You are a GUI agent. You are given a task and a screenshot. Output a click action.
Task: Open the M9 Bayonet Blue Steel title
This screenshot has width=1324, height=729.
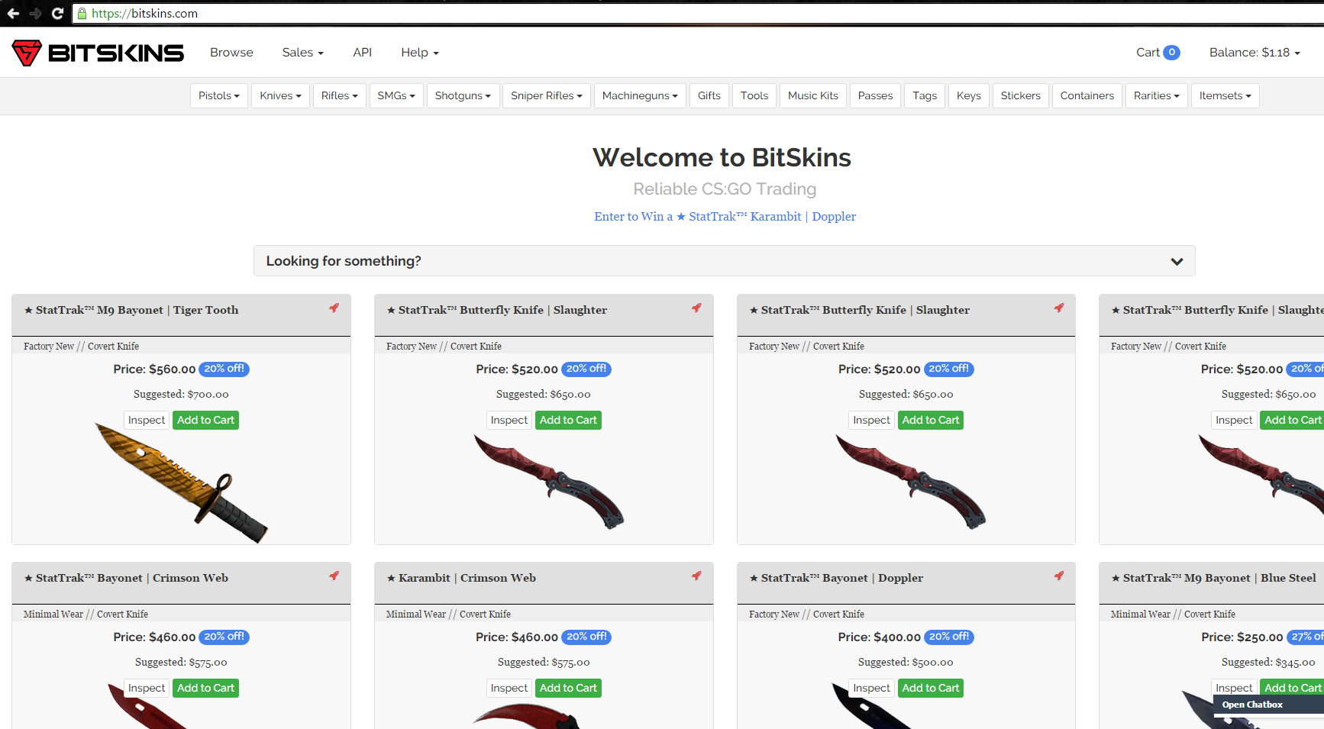click(x=1214, y=578)
